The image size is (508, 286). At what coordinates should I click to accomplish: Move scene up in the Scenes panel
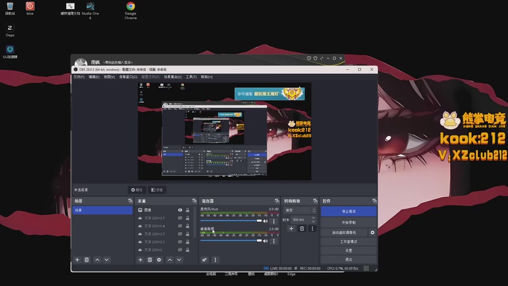tap(97, 260)
